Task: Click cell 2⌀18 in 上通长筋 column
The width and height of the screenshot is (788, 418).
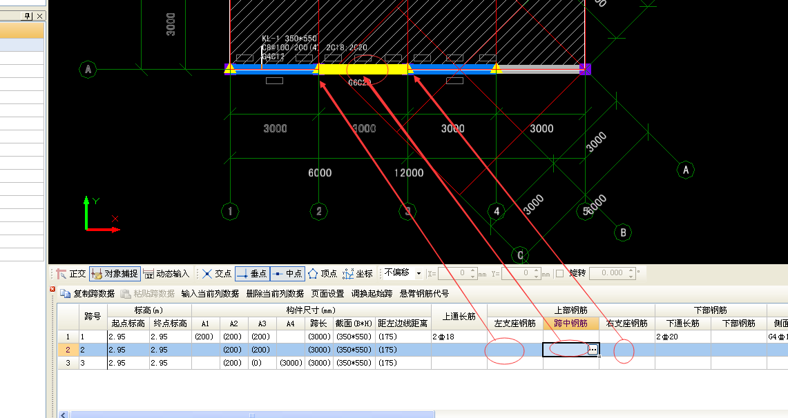Action: tap(459, 337)
